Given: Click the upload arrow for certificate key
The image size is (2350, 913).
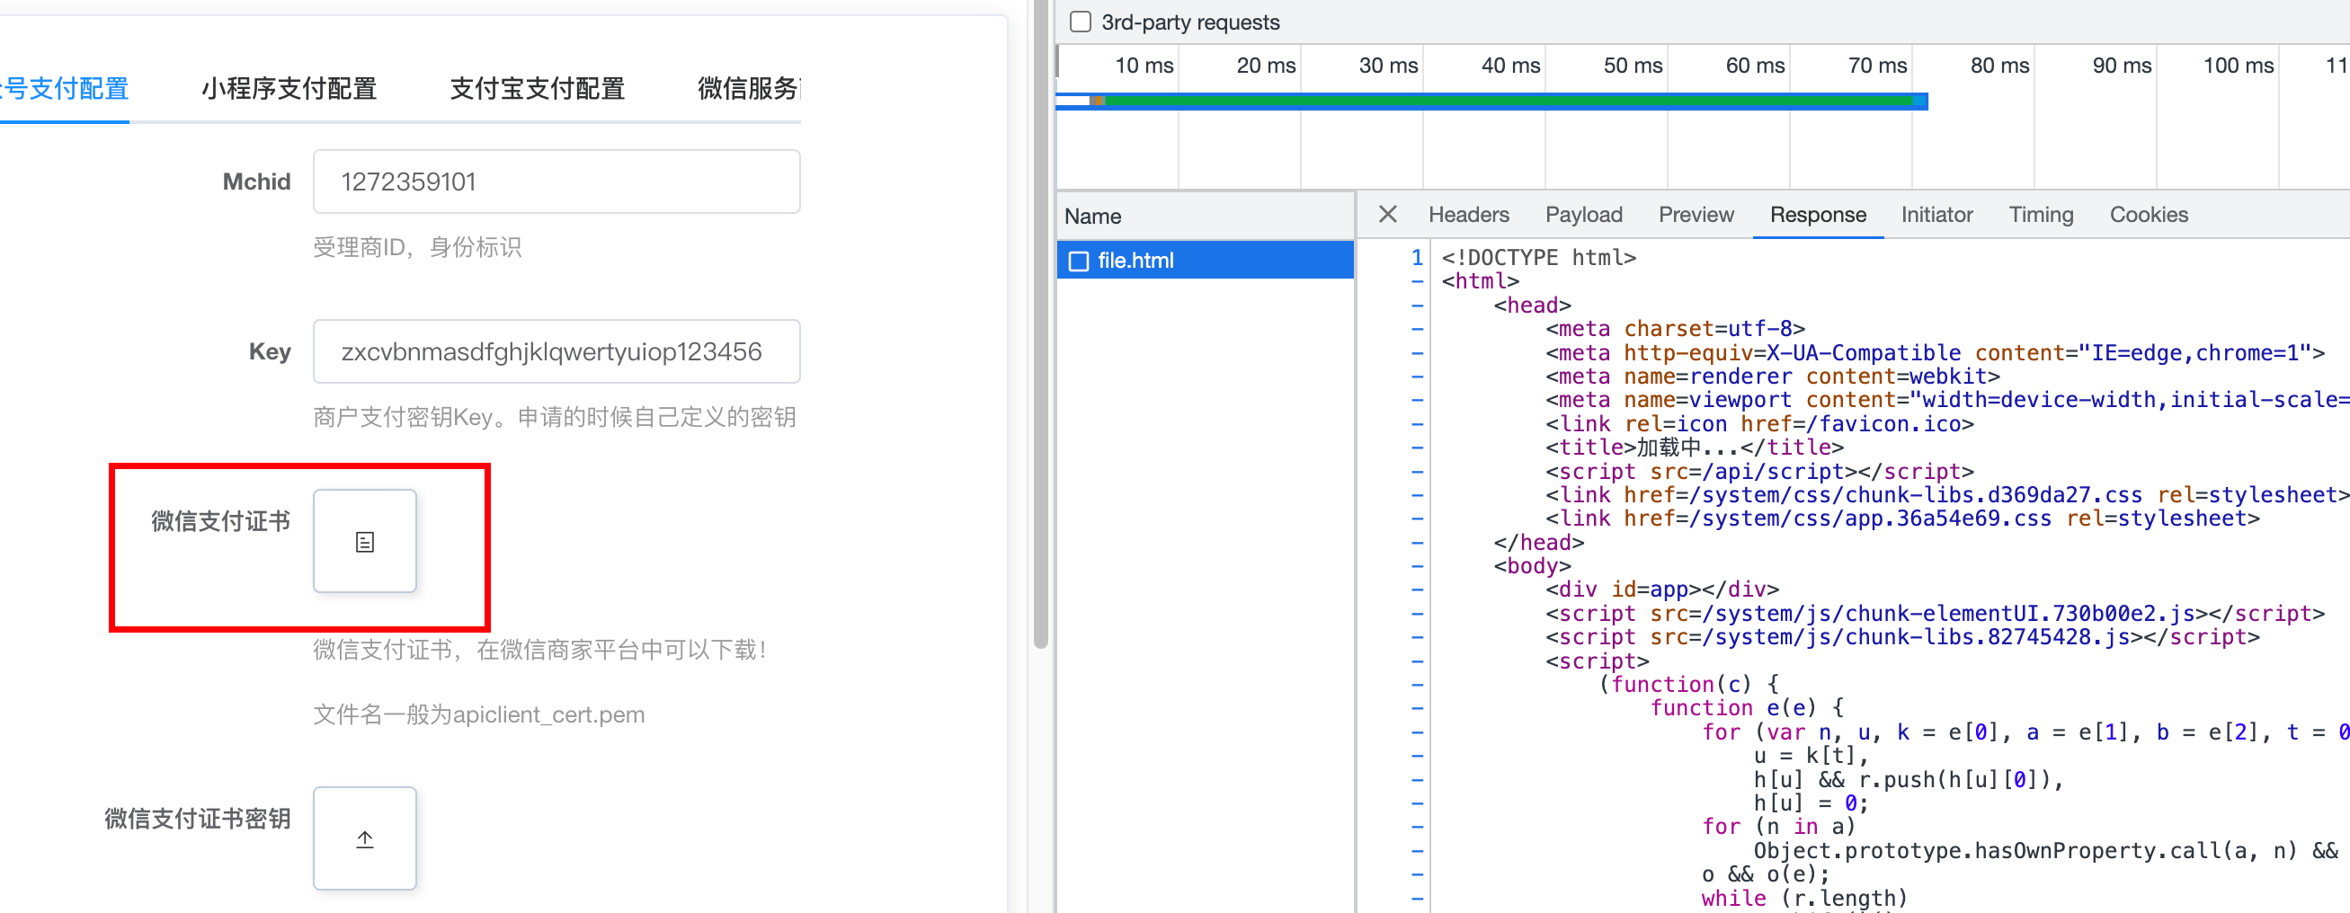Looking at the screenshot, I should 365,839.
